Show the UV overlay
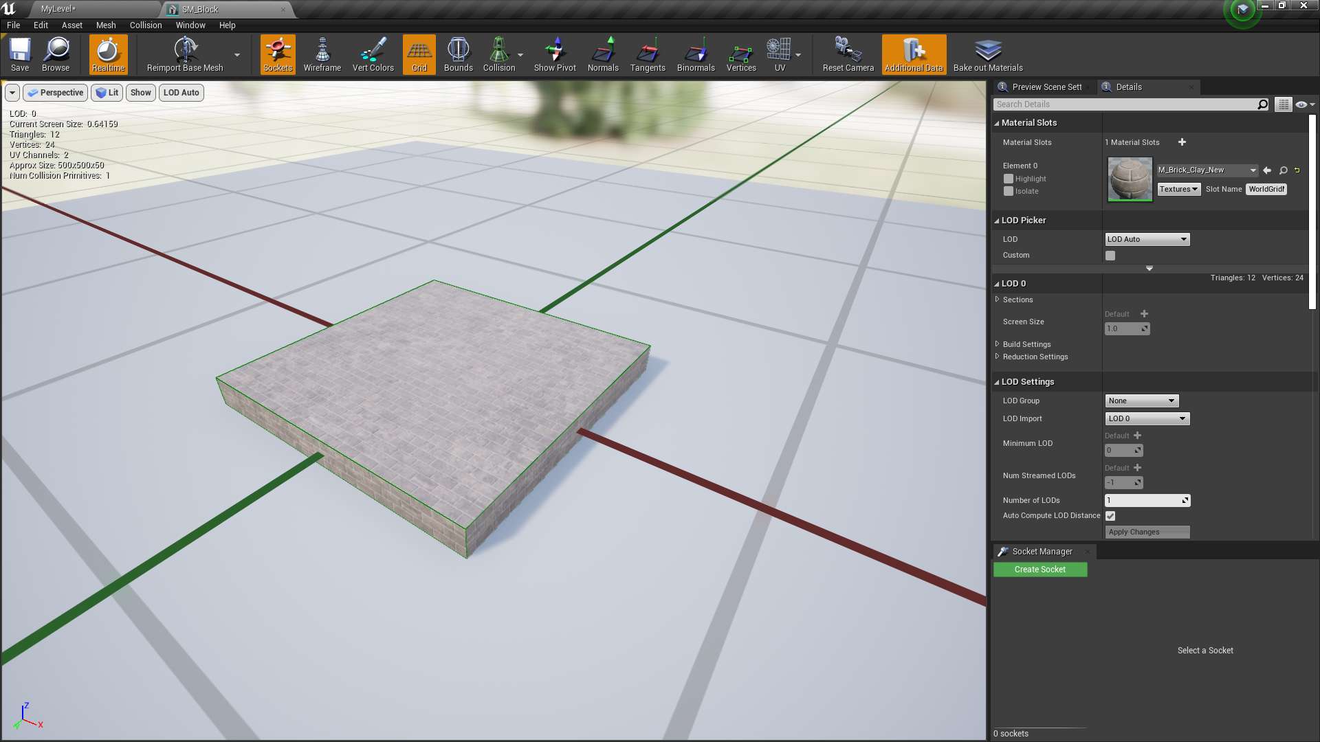1320x742 pixels. click(778, 54)
